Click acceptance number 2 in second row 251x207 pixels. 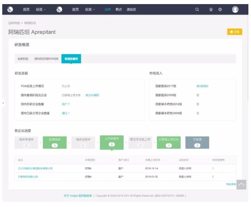pos(213,177)
